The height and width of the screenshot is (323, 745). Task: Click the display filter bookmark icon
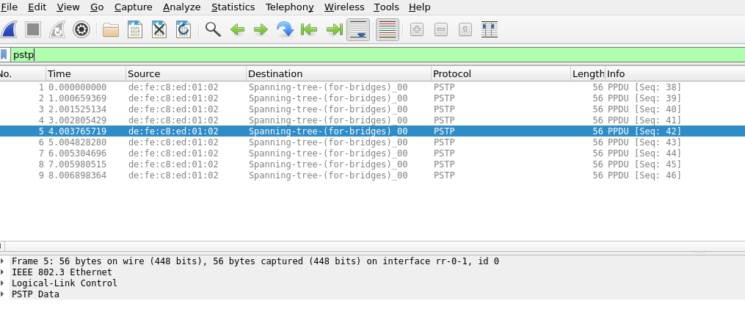4,54
